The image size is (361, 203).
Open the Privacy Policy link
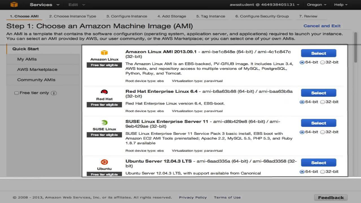tap(193, 197)
